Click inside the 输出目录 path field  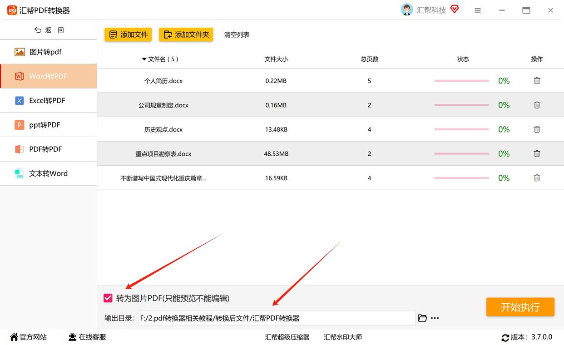[272, 318]
